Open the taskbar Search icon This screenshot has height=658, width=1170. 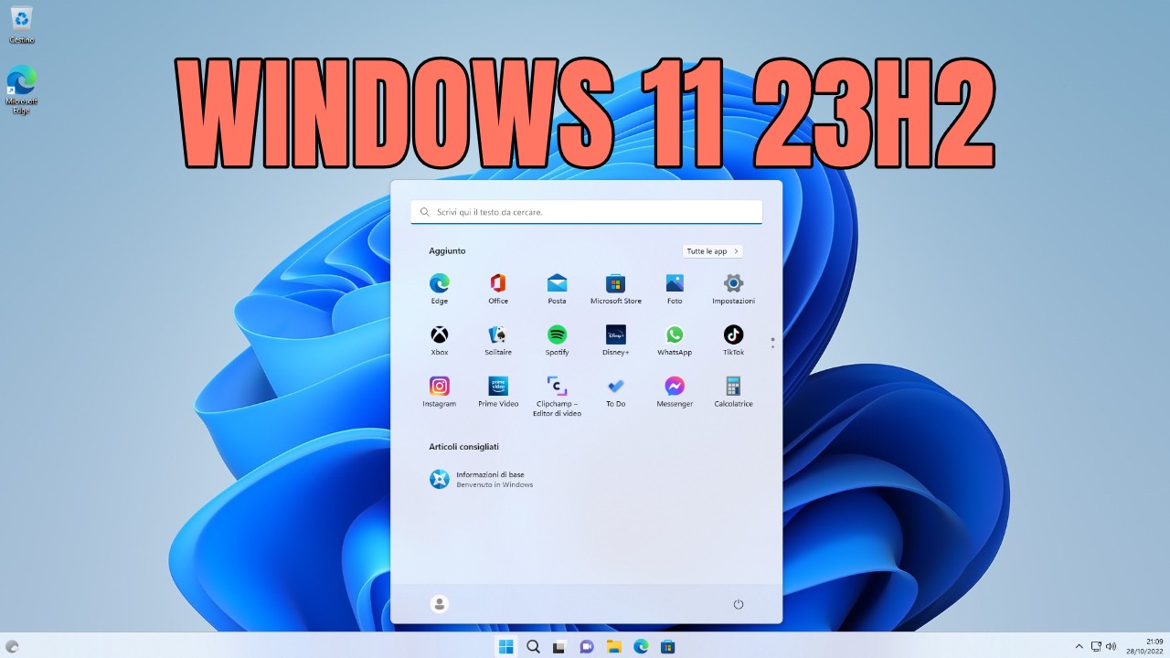point(533,647)
